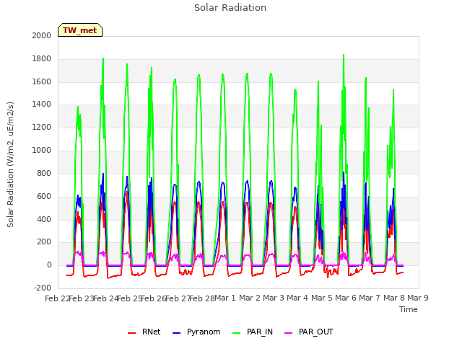Screen dimensions: 462x346
Task: Click the 800 y-axis tick label
Action: tap(44, 173)
